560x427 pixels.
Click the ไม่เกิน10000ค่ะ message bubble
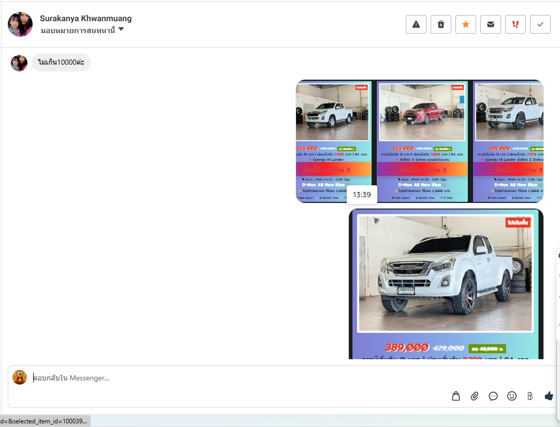(61, 63)
